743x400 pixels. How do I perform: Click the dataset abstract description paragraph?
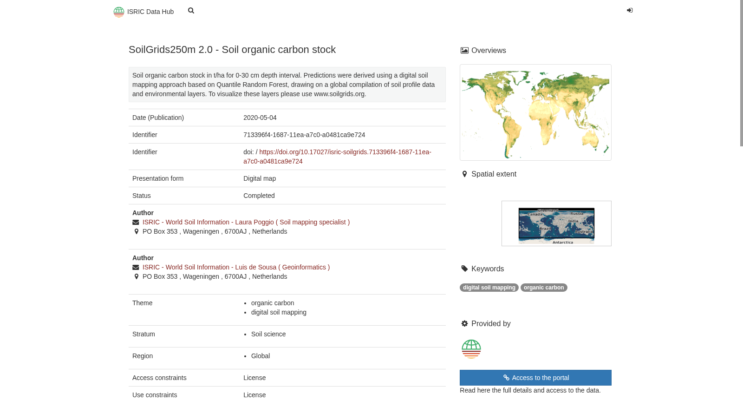coord(287,85)
